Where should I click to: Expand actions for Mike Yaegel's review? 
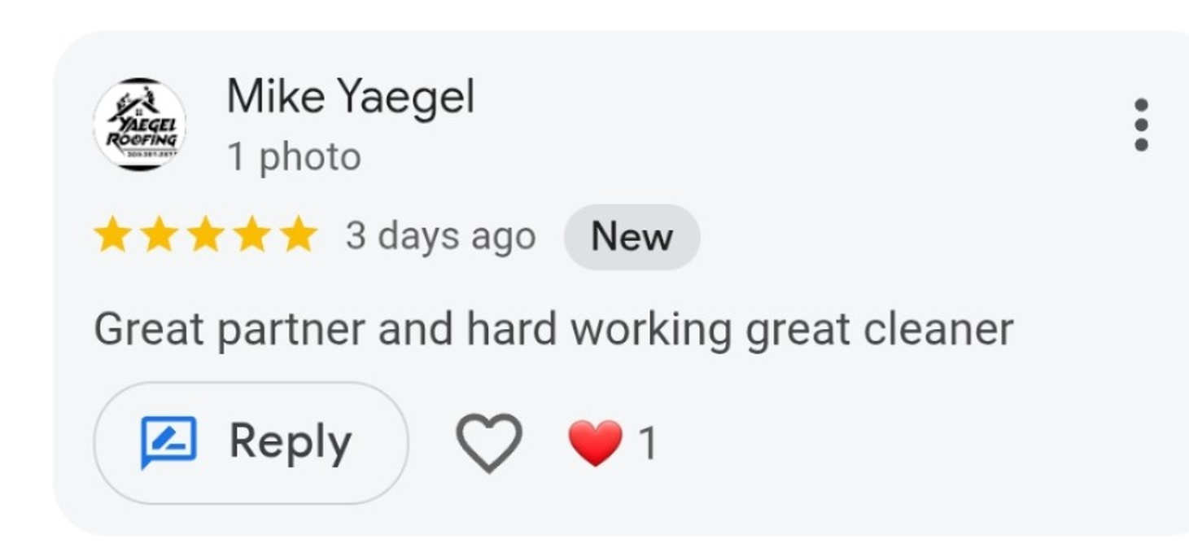pyautogui.click(x=1143, y=123)
